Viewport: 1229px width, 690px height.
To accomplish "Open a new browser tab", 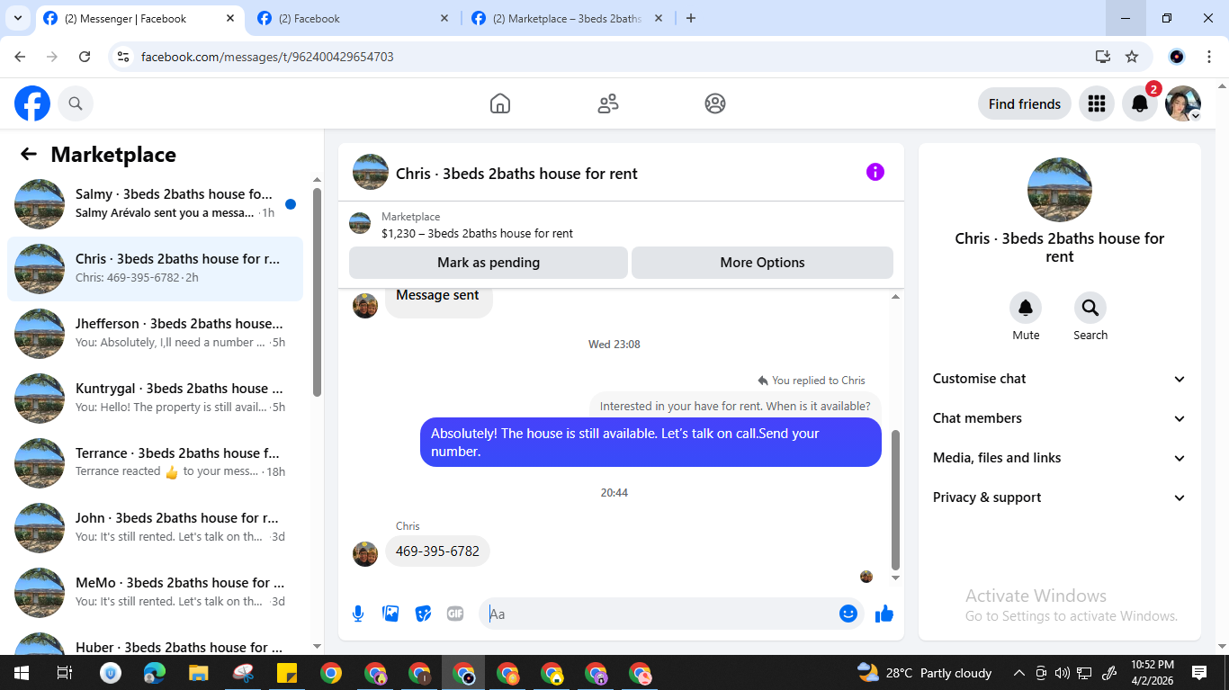I will coord(691,18).
